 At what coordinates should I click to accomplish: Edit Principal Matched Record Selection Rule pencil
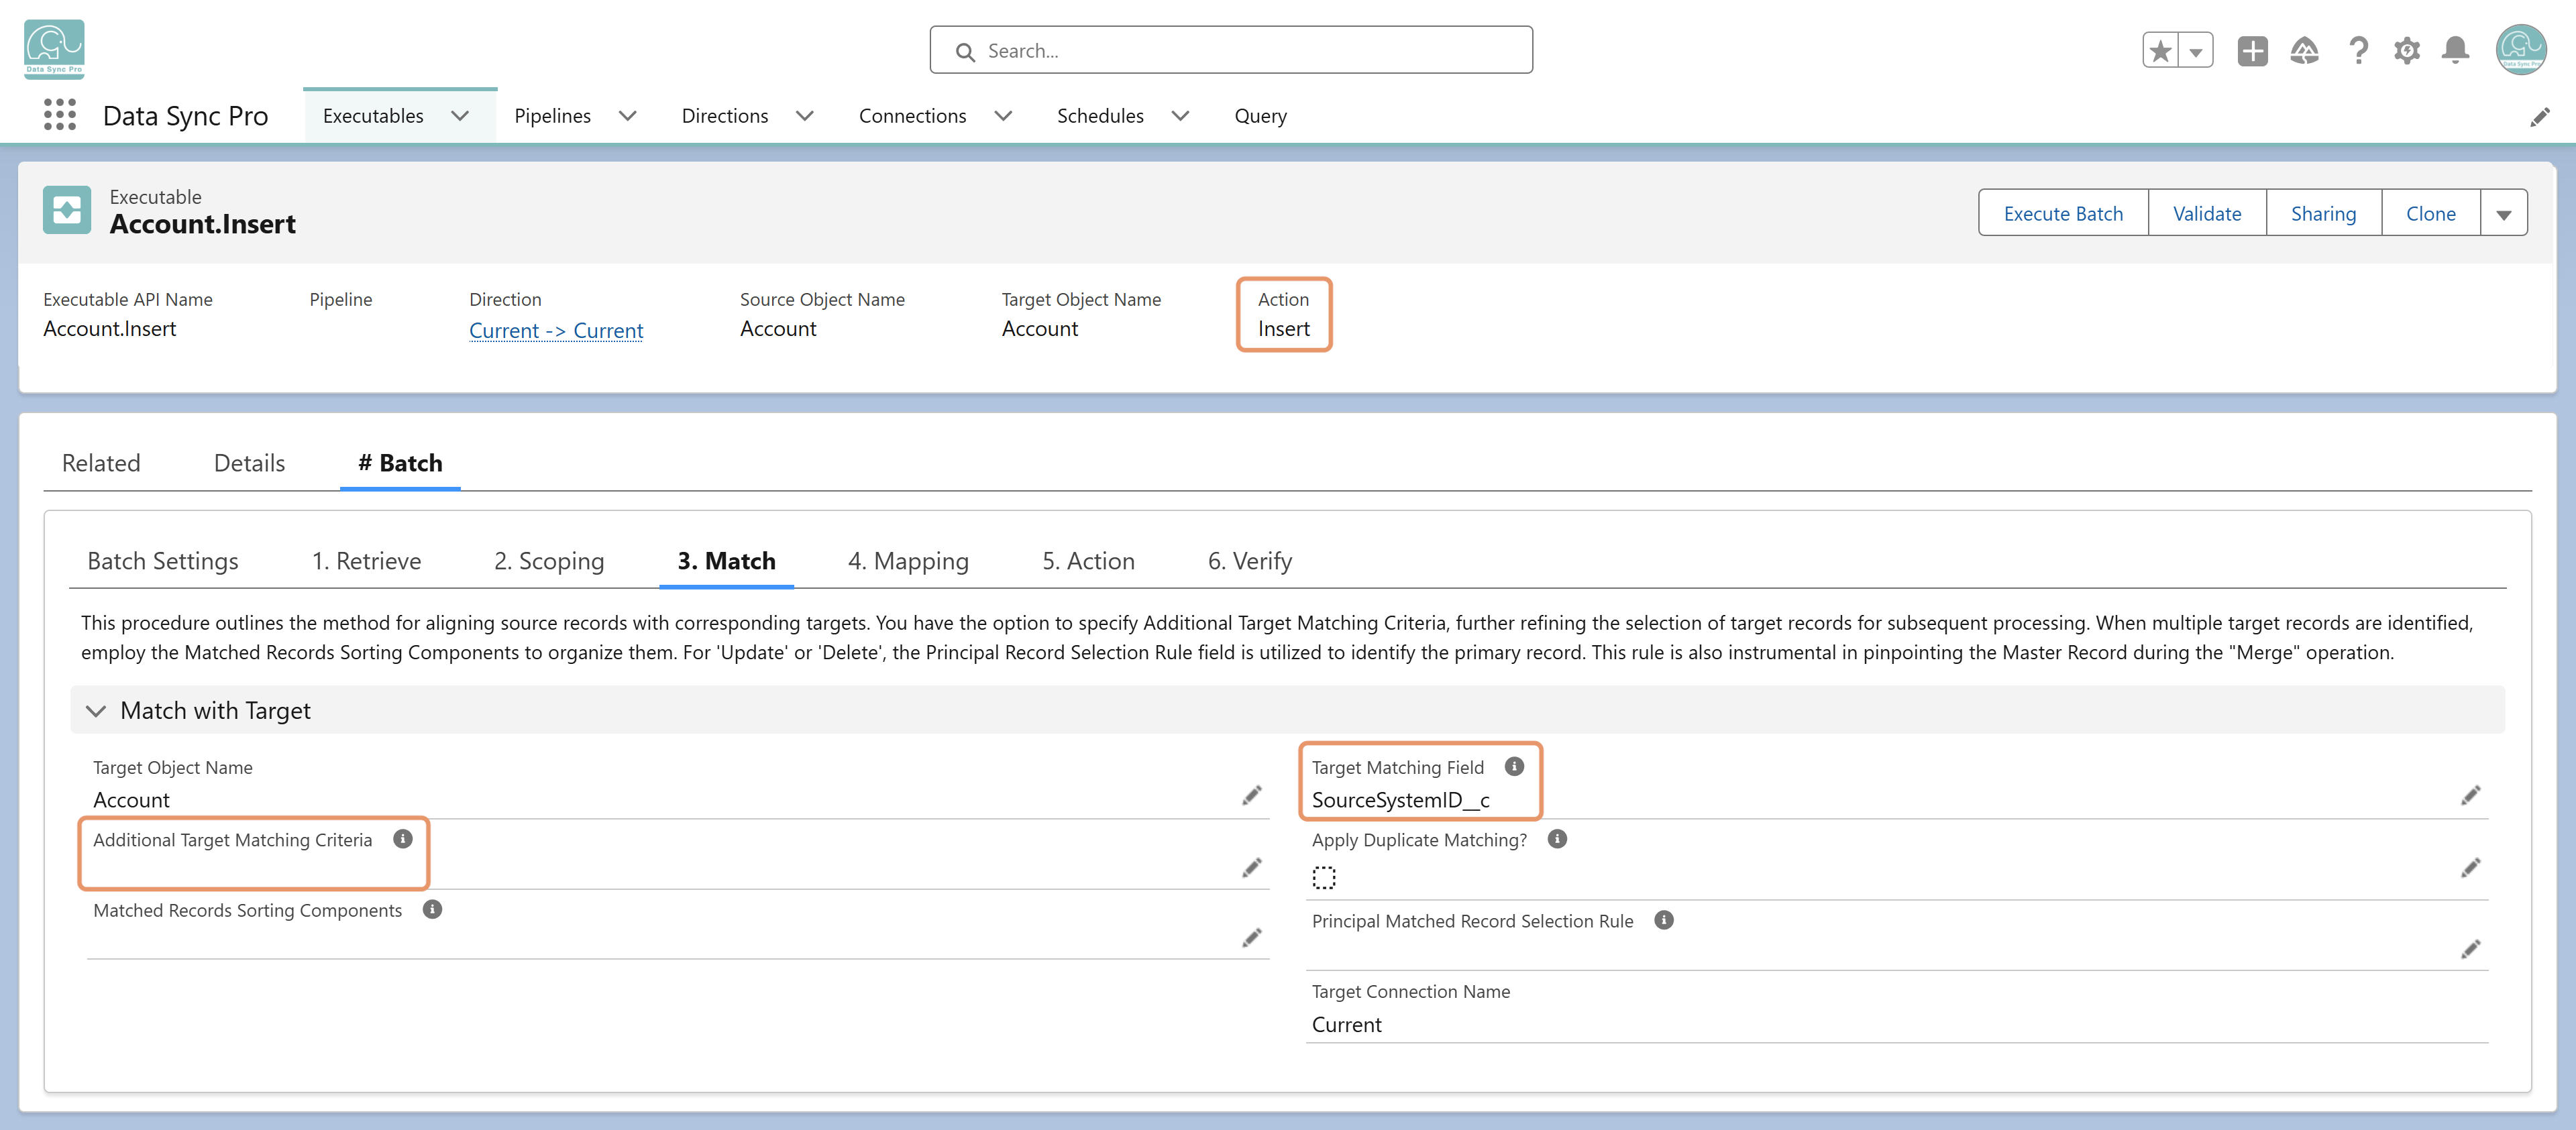[2470, 948]
